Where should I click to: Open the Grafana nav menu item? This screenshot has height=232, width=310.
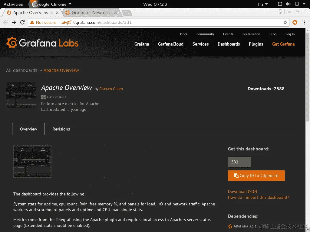(x=142, y=44)
